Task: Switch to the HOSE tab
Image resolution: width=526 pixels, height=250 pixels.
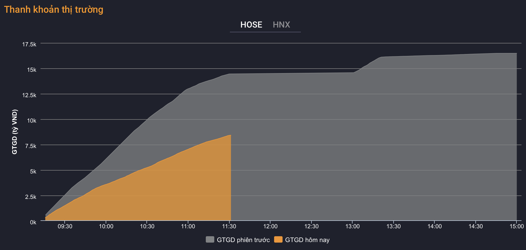Action: tap(251, 25)
